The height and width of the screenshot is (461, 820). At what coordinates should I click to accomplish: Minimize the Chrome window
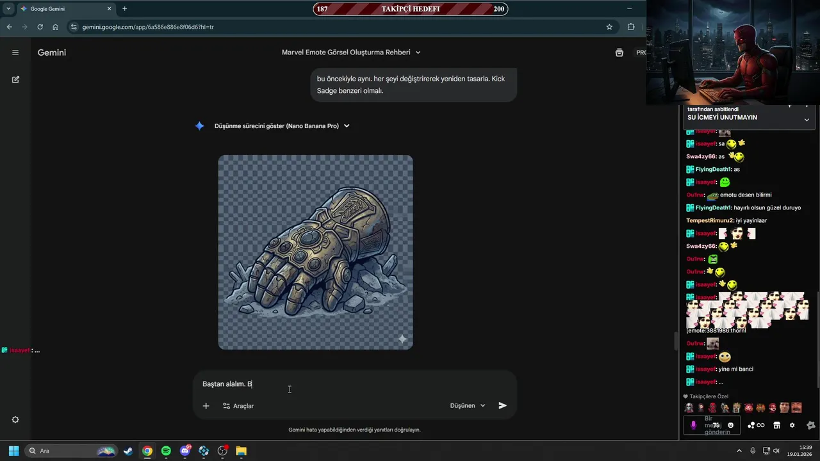coord(629,8)
